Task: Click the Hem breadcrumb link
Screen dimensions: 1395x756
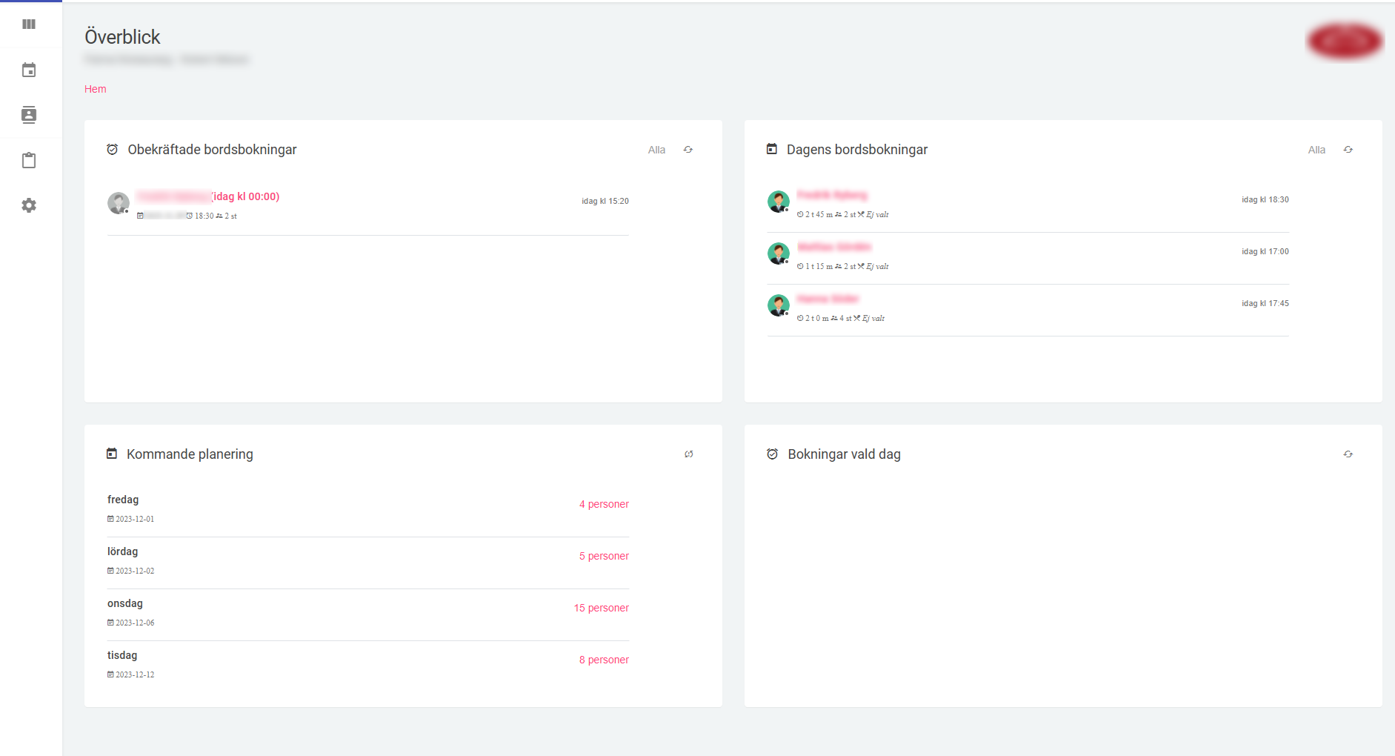Action: [x=96, y=89]
